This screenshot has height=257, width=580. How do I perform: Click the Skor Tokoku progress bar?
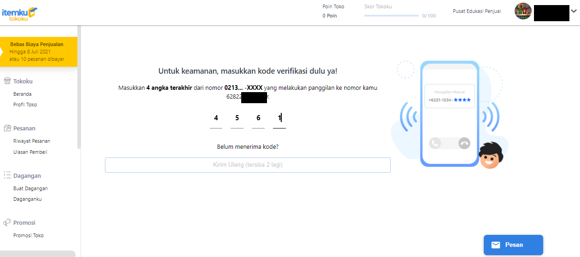tap(391, 16)
